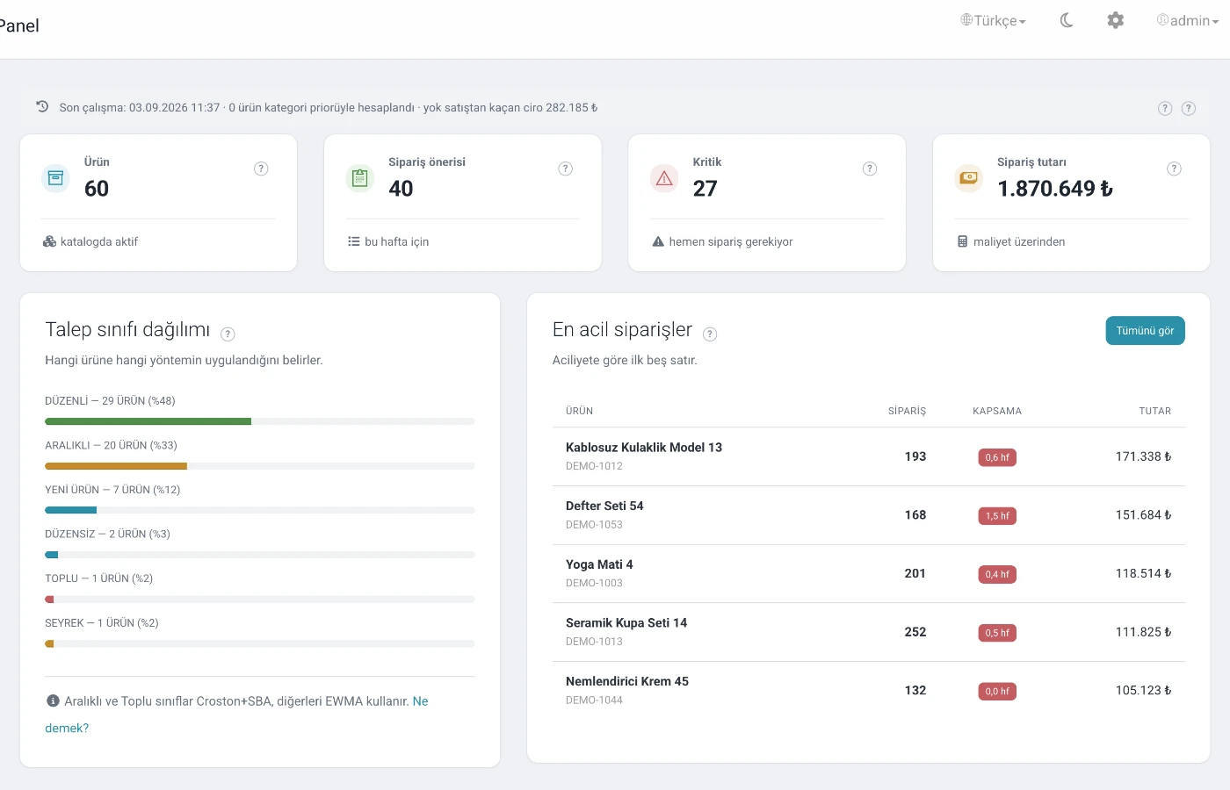1230x790 pixels.
Task: Open the Ne demek? link
Action: click(x=67, y=728)
